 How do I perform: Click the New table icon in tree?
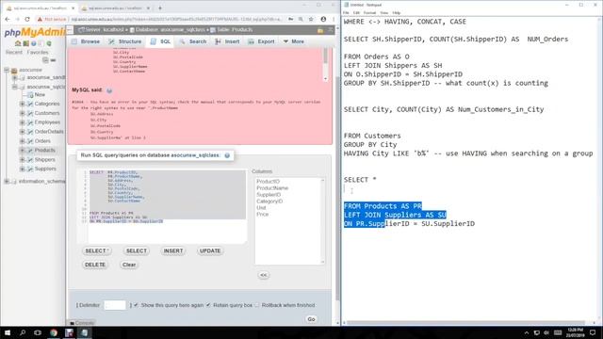30,95
